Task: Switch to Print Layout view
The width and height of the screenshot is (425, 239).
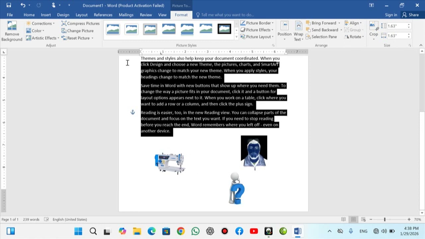Action: click(353, 219)
